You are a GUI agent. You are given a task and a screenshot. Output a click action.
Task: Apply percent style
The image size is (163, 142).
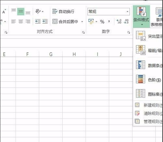click(x=102, y=22)
